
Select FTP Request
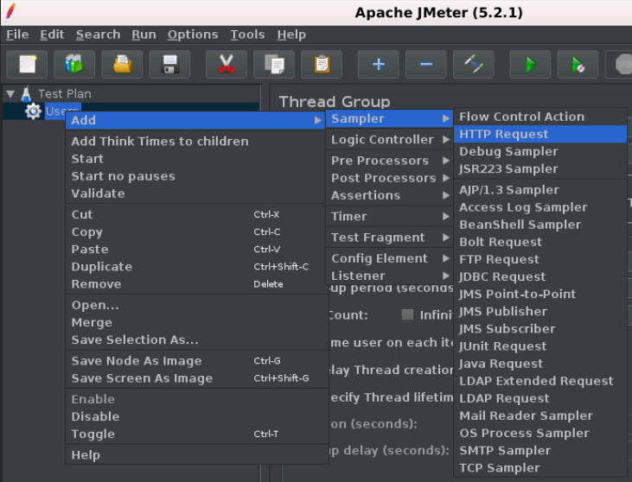tap(540, 259)
